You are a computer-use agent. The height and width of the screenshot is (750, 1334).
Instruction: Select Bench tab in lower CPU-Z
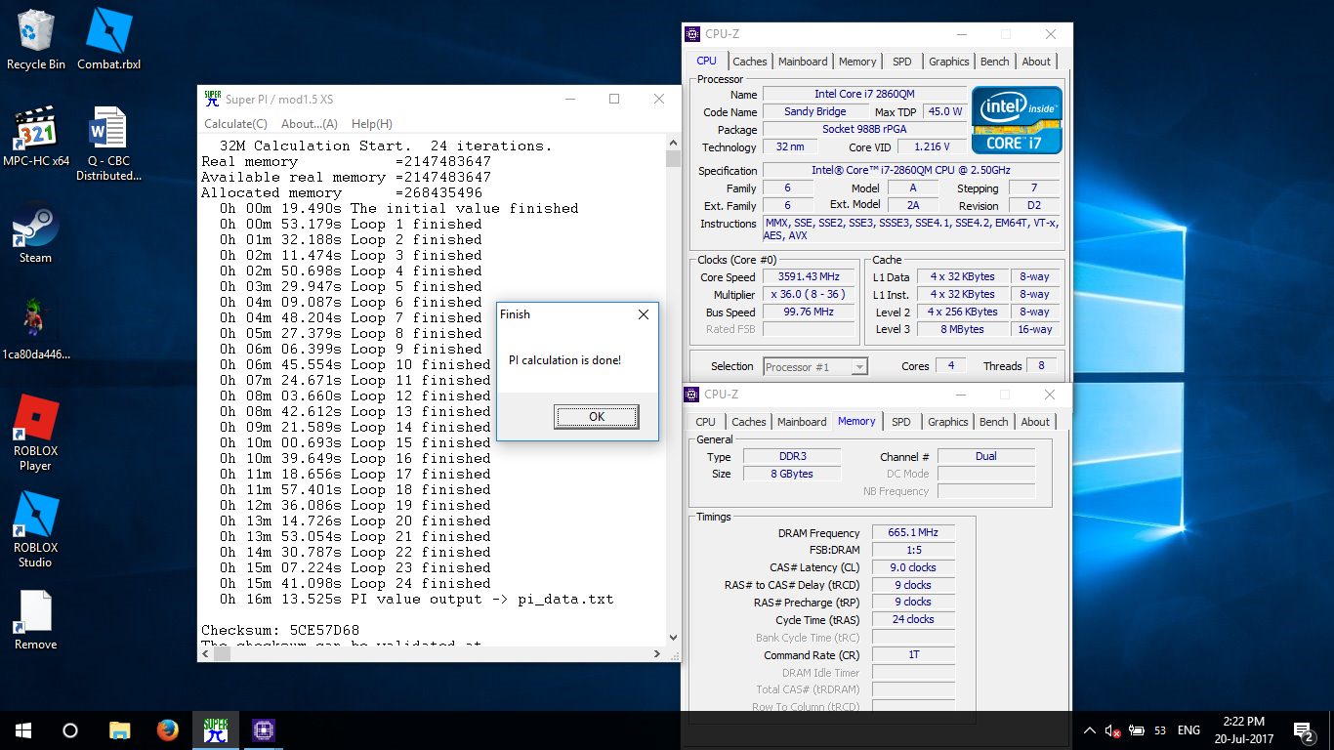[x=994, y=422]
